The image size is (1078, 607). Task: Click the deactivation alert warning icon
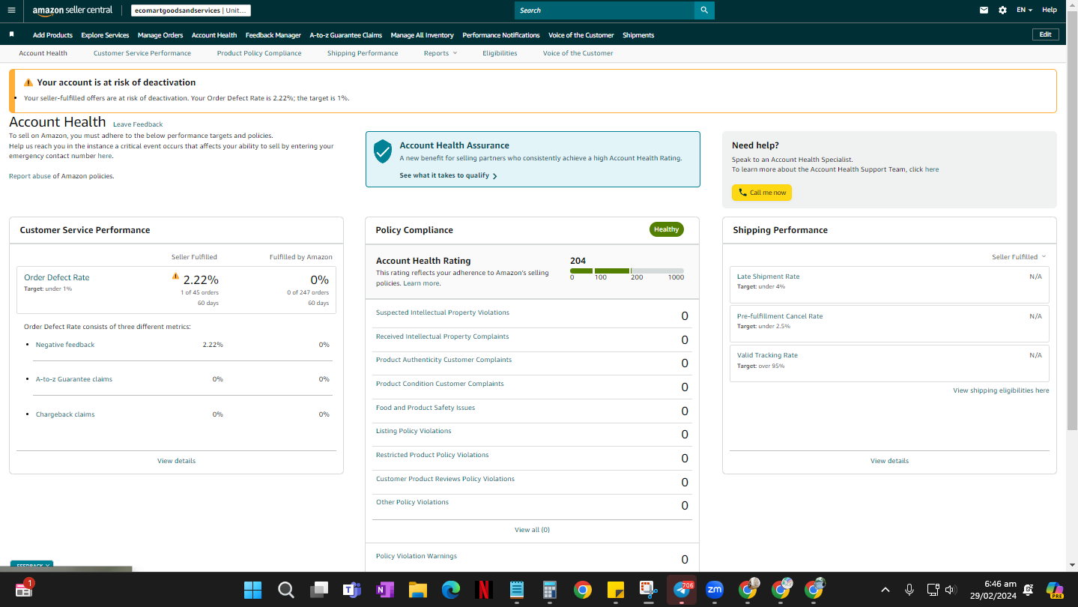click(x=28, y=82)
